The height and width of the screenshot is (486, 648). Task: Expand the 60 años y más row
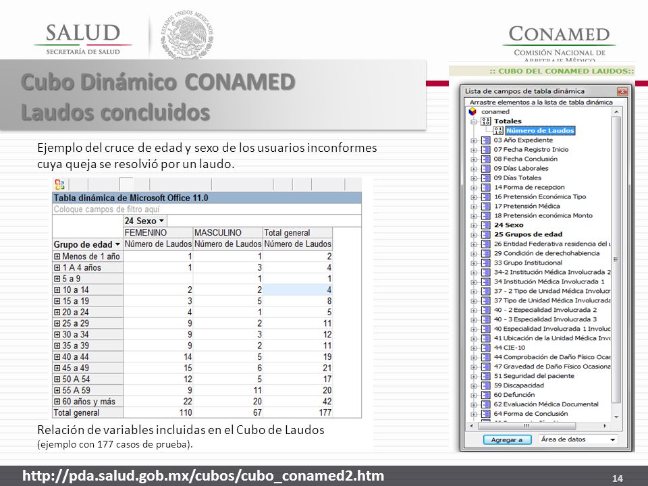click(x=57, y=401)
